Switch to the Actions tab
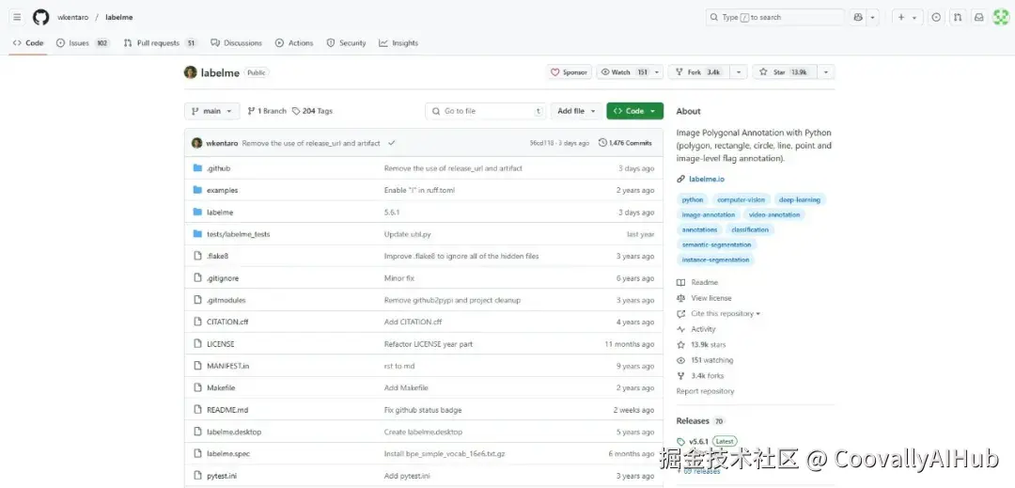The image size is (1015, 488). (294, 43)
